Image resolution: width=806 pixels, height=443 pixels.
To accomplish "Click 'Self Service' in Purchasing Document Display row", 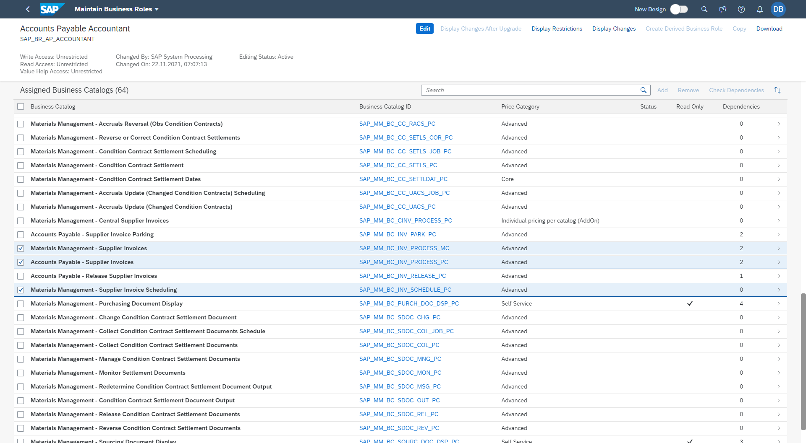I will pyautogui.click(x=516, y=303).
